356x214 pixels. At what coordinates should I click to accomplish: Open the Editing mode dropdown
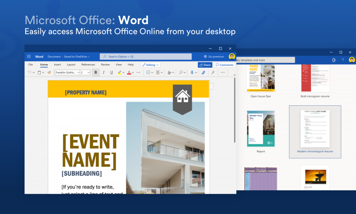coord(150,65)
